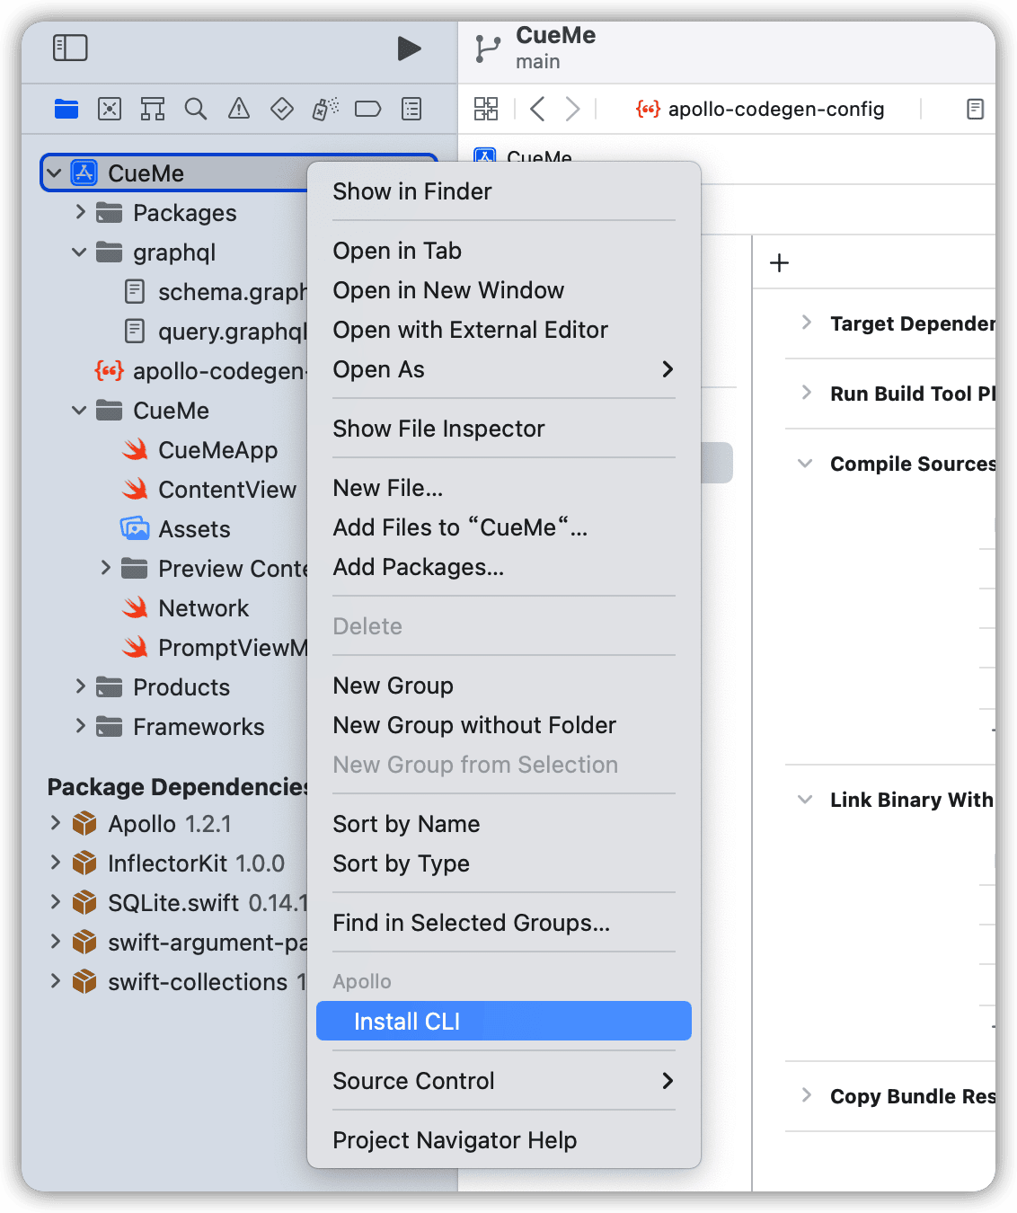This screenshot has height=1213, width=1017.
Task: Expand Target Dependencies build phase
Action: pos(806,323)
